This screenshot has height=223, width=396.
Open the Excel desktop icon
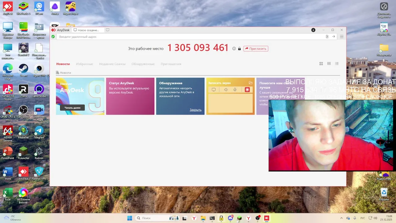(x=8, y=194)
